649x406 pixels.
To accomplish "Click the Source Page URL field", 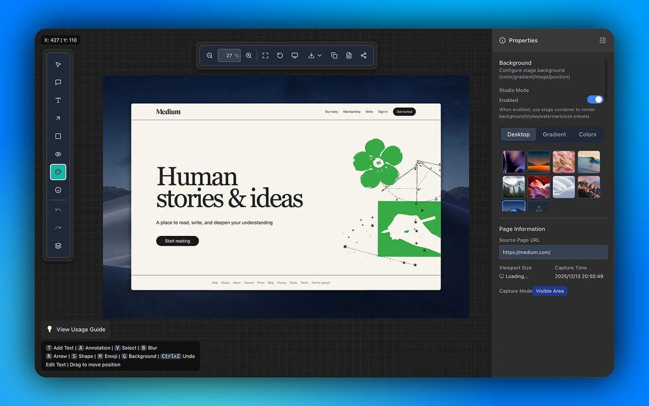I will coord(553,252).
